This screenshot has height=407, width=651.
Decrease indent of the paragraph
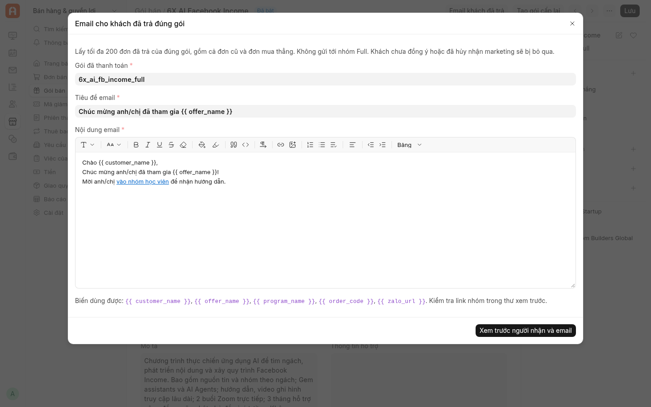pos(371,145)
